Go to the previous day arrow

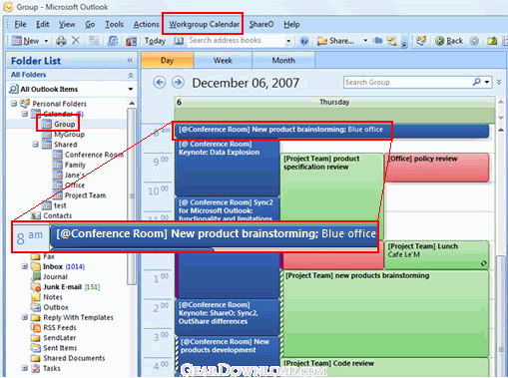(x=160, y=82)
